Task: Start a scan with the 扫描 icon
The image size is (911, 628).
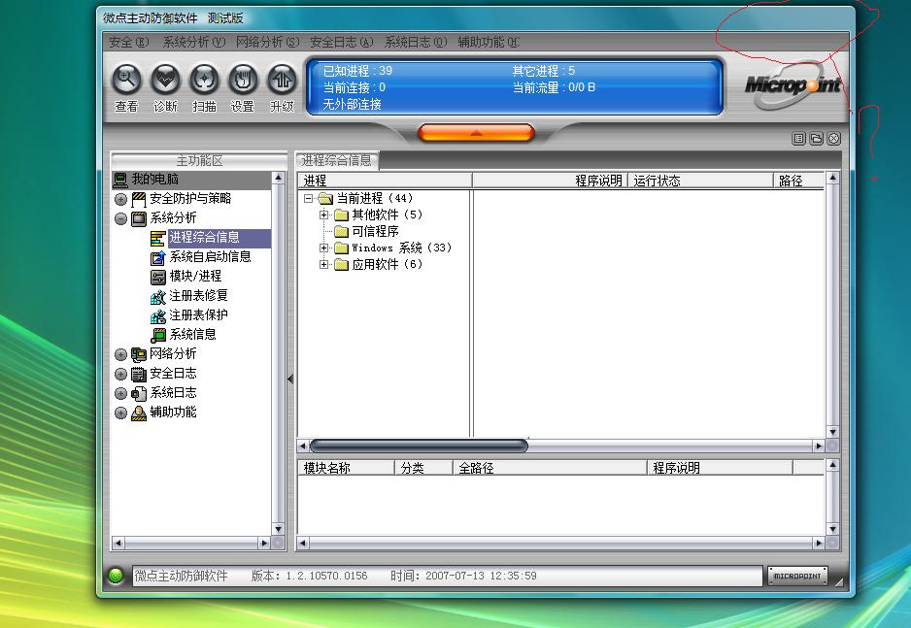Action: [x=204, y=81]
